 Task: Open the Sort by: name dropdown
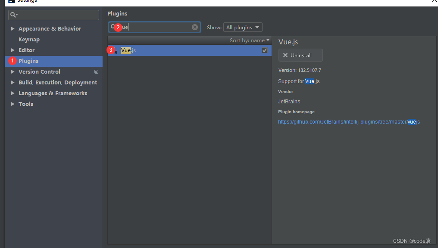point(250,40)
